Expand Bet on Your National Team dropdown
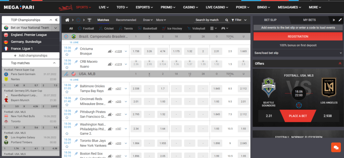Image resolution: width=344 pixels, height=158 pixels. tap(55, 28)
